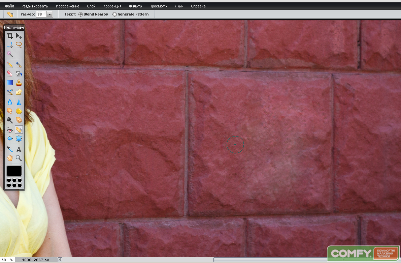Open the main black color swatch

[x=14, y=171]
